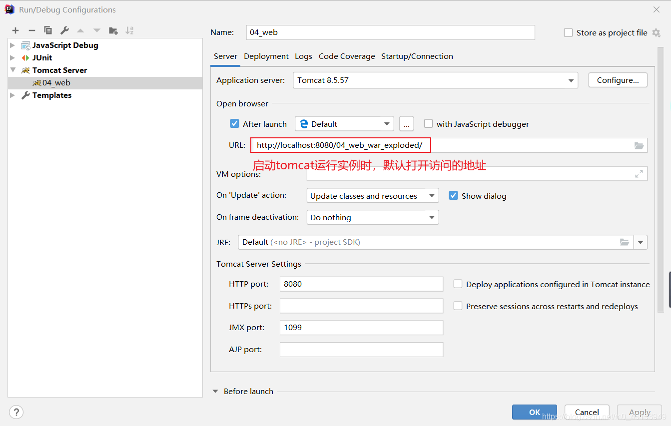Switch to the Logs tab

[303, 56]
